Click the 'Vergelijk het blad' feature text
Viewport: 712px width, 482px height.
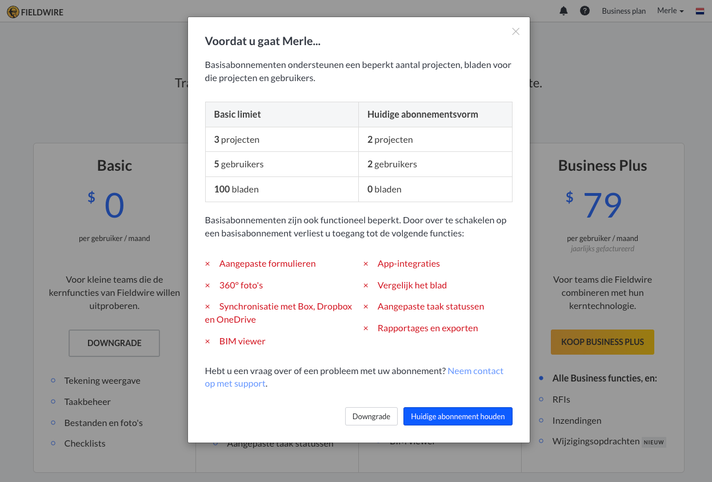click(x=412, y=285)
